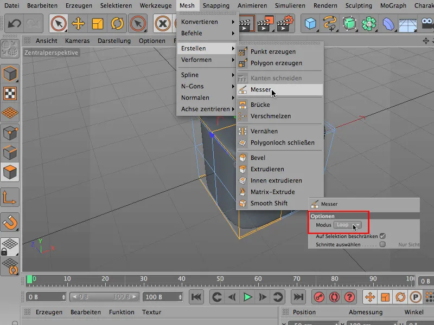
Task: Choose Messer from the Erstellen submenu
Action: (x=279, y=89)
